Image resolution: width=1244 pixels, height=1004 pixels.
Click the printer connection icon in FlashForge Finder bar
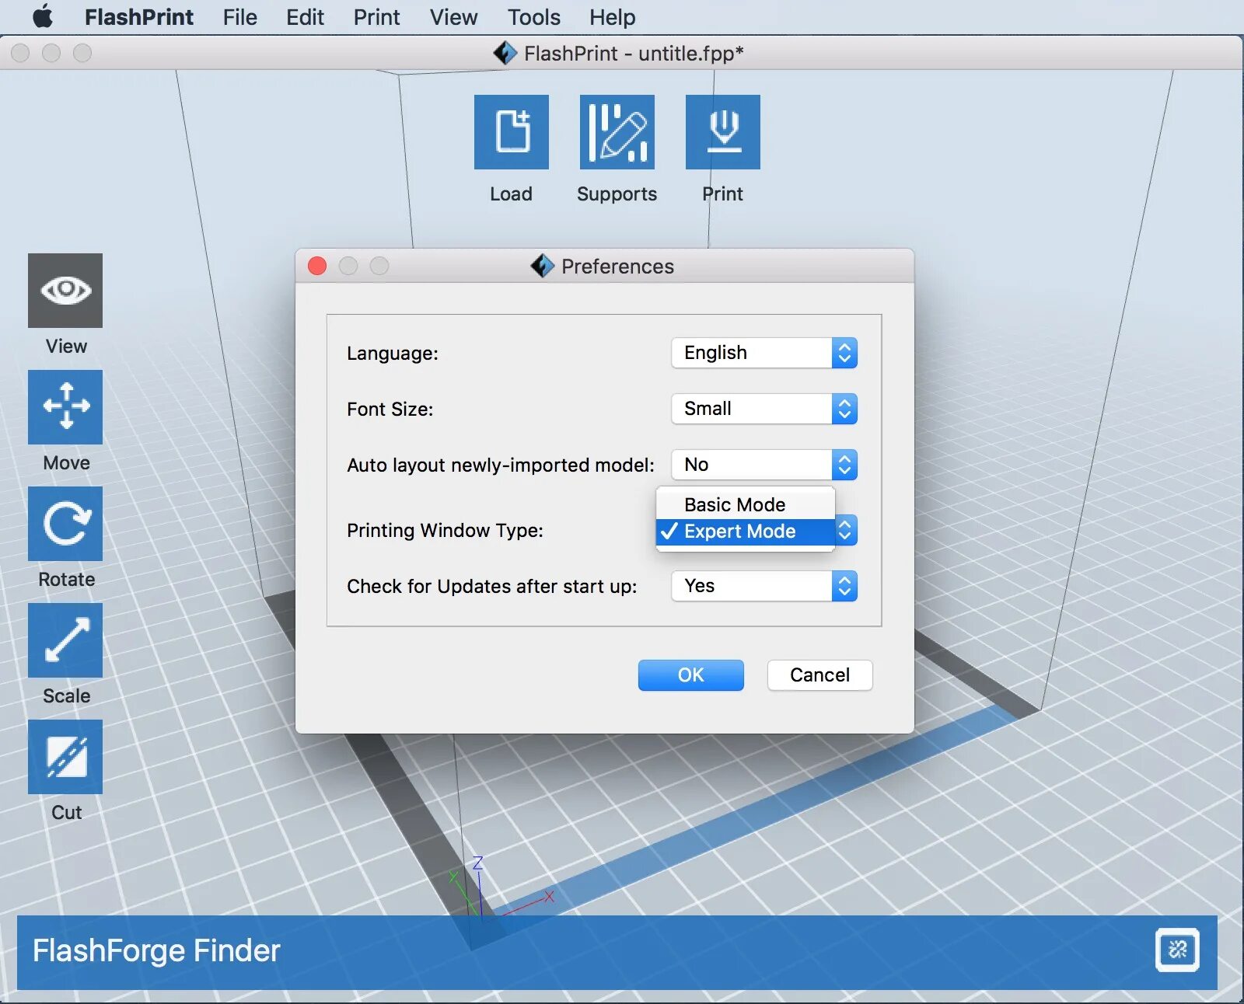(1177, 950)
